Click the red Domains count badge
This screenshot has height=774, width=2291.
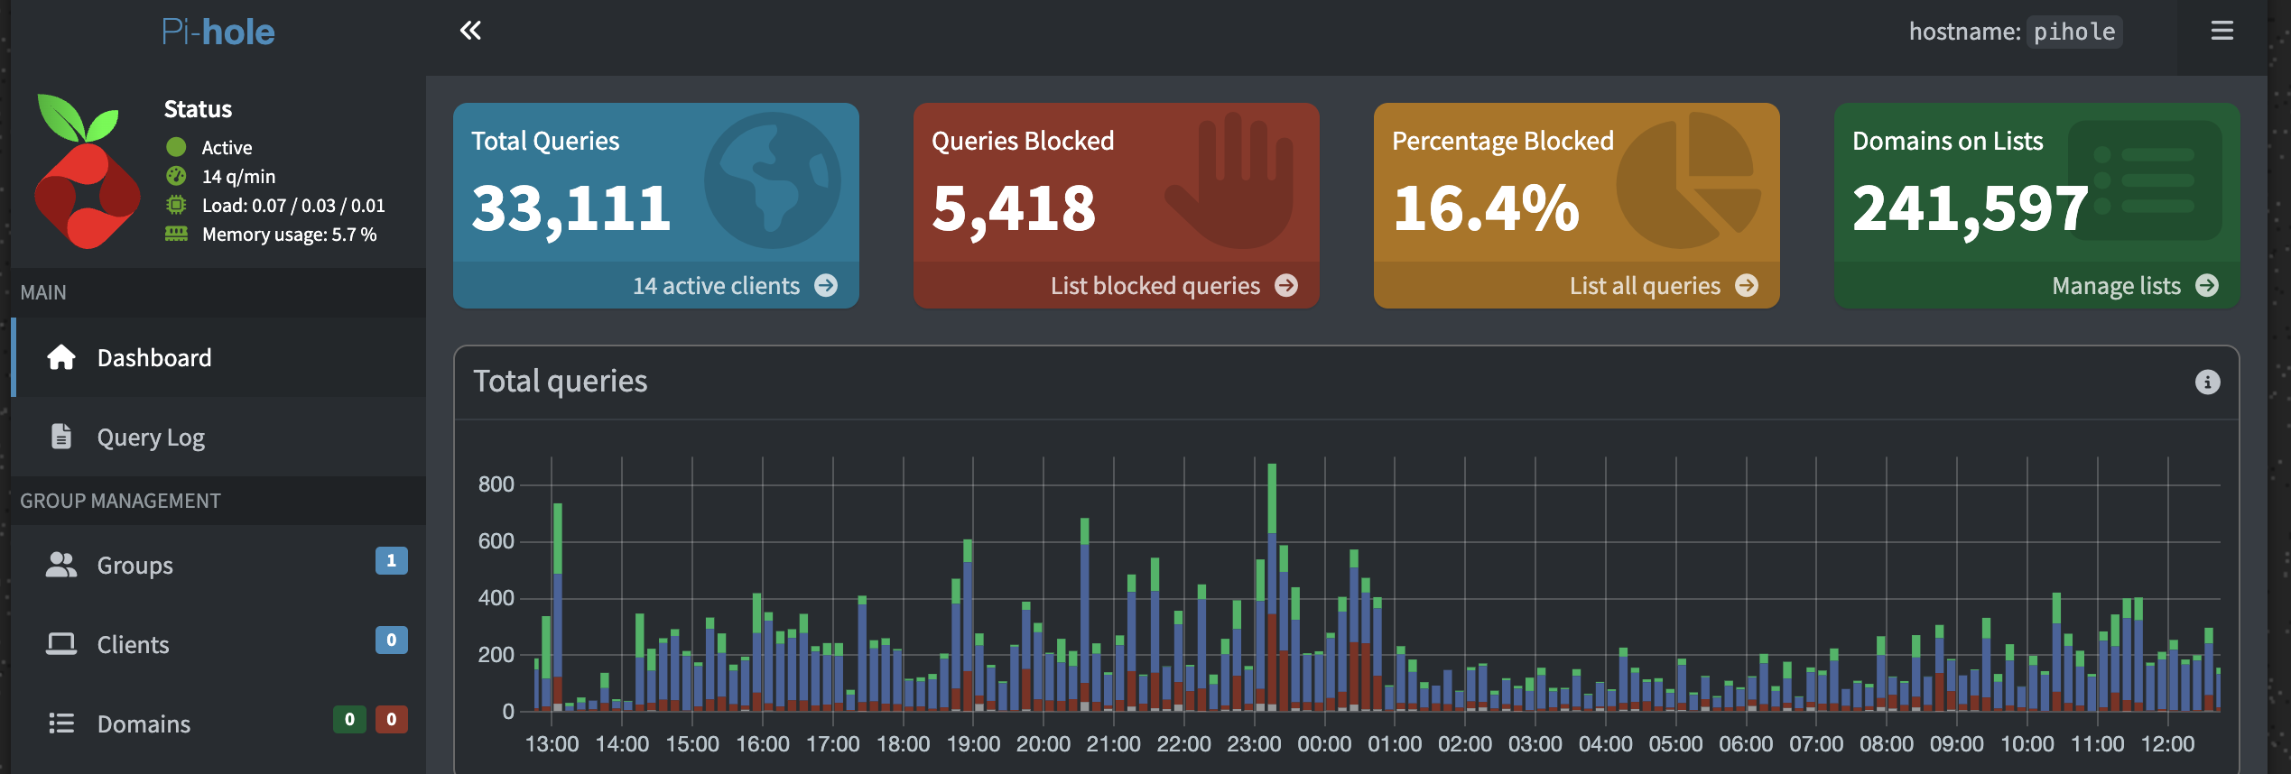pos(391,719)
